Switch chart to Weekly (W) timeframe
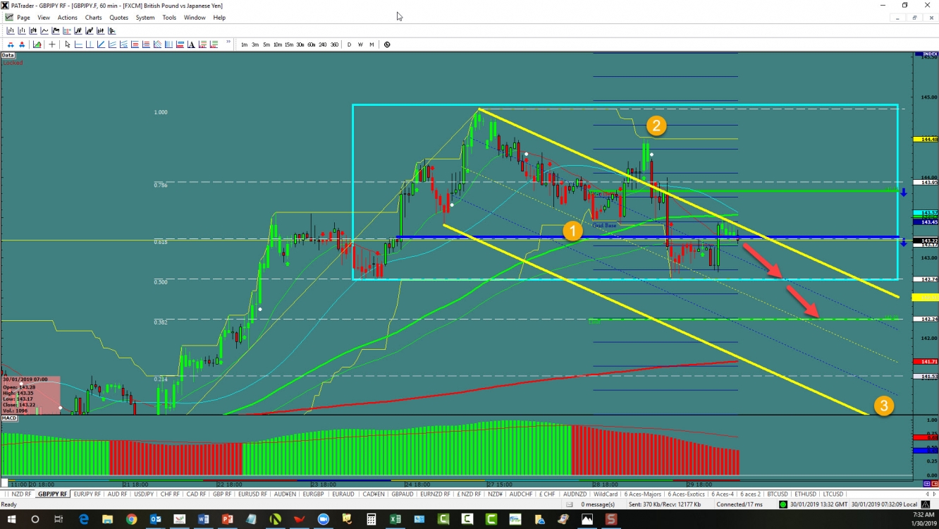 pos(360,44)
